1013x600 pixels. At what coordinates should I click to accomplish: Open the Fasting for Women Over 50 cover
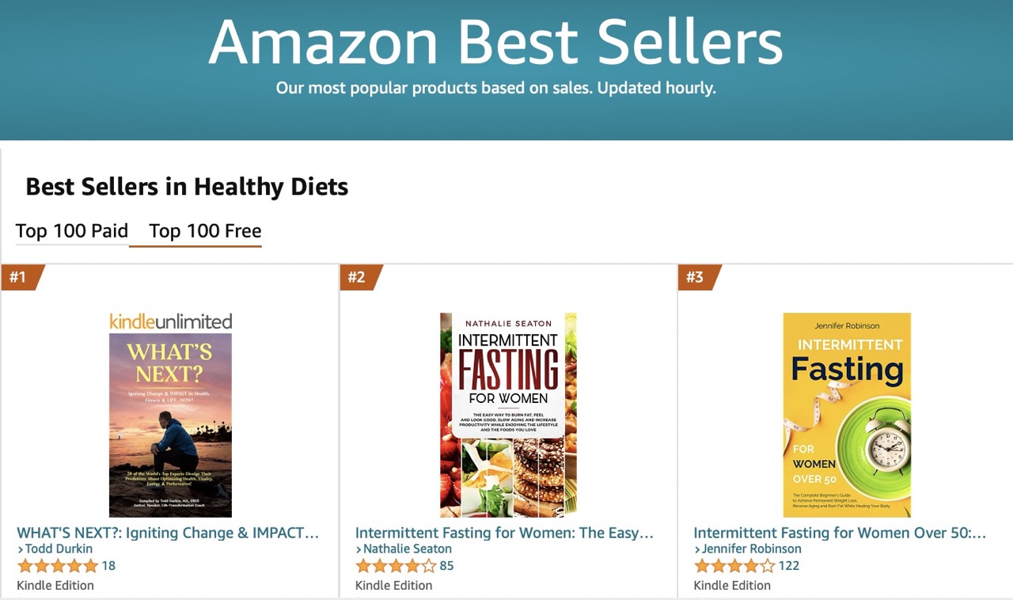point(847,415)
